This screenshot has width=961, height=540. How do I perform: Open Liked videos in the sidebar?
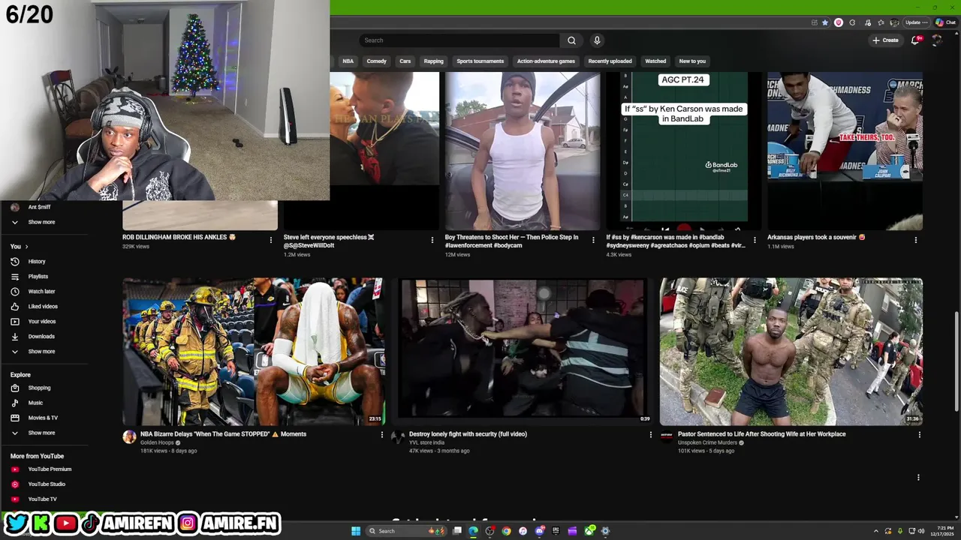[44, 307]
